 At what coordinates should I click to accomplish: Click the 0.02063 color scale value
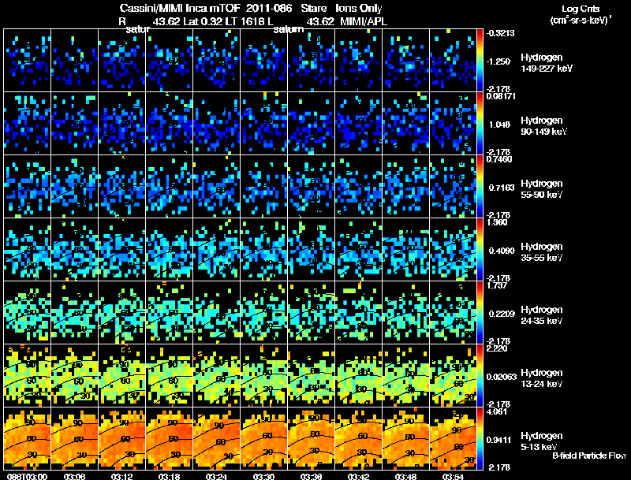click(x=502, y=377)
